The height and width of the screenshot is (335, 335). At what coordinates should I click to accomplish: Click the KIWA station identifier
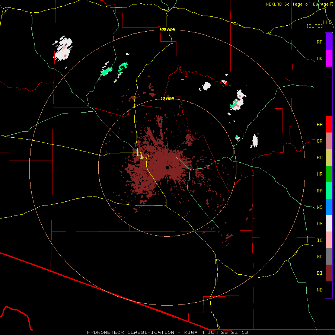190,332
